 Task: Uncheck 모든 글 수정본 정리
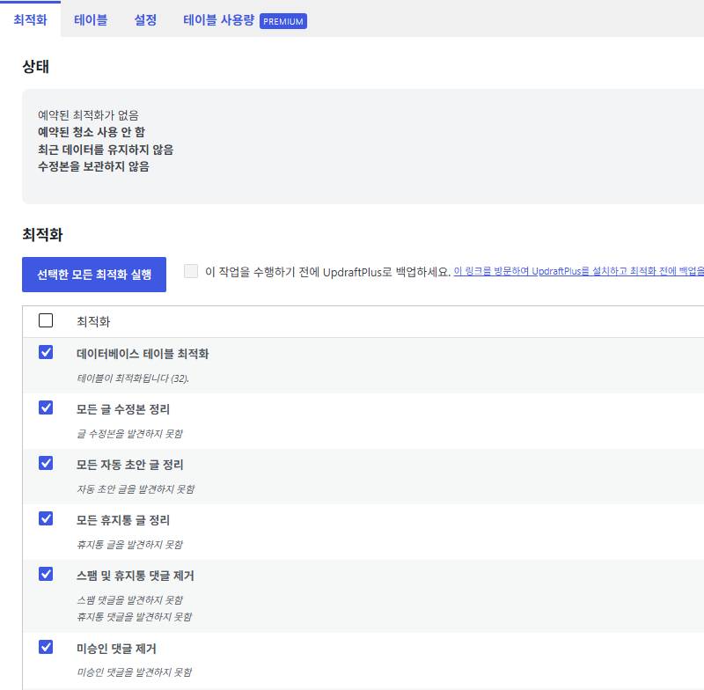[46, 407]
